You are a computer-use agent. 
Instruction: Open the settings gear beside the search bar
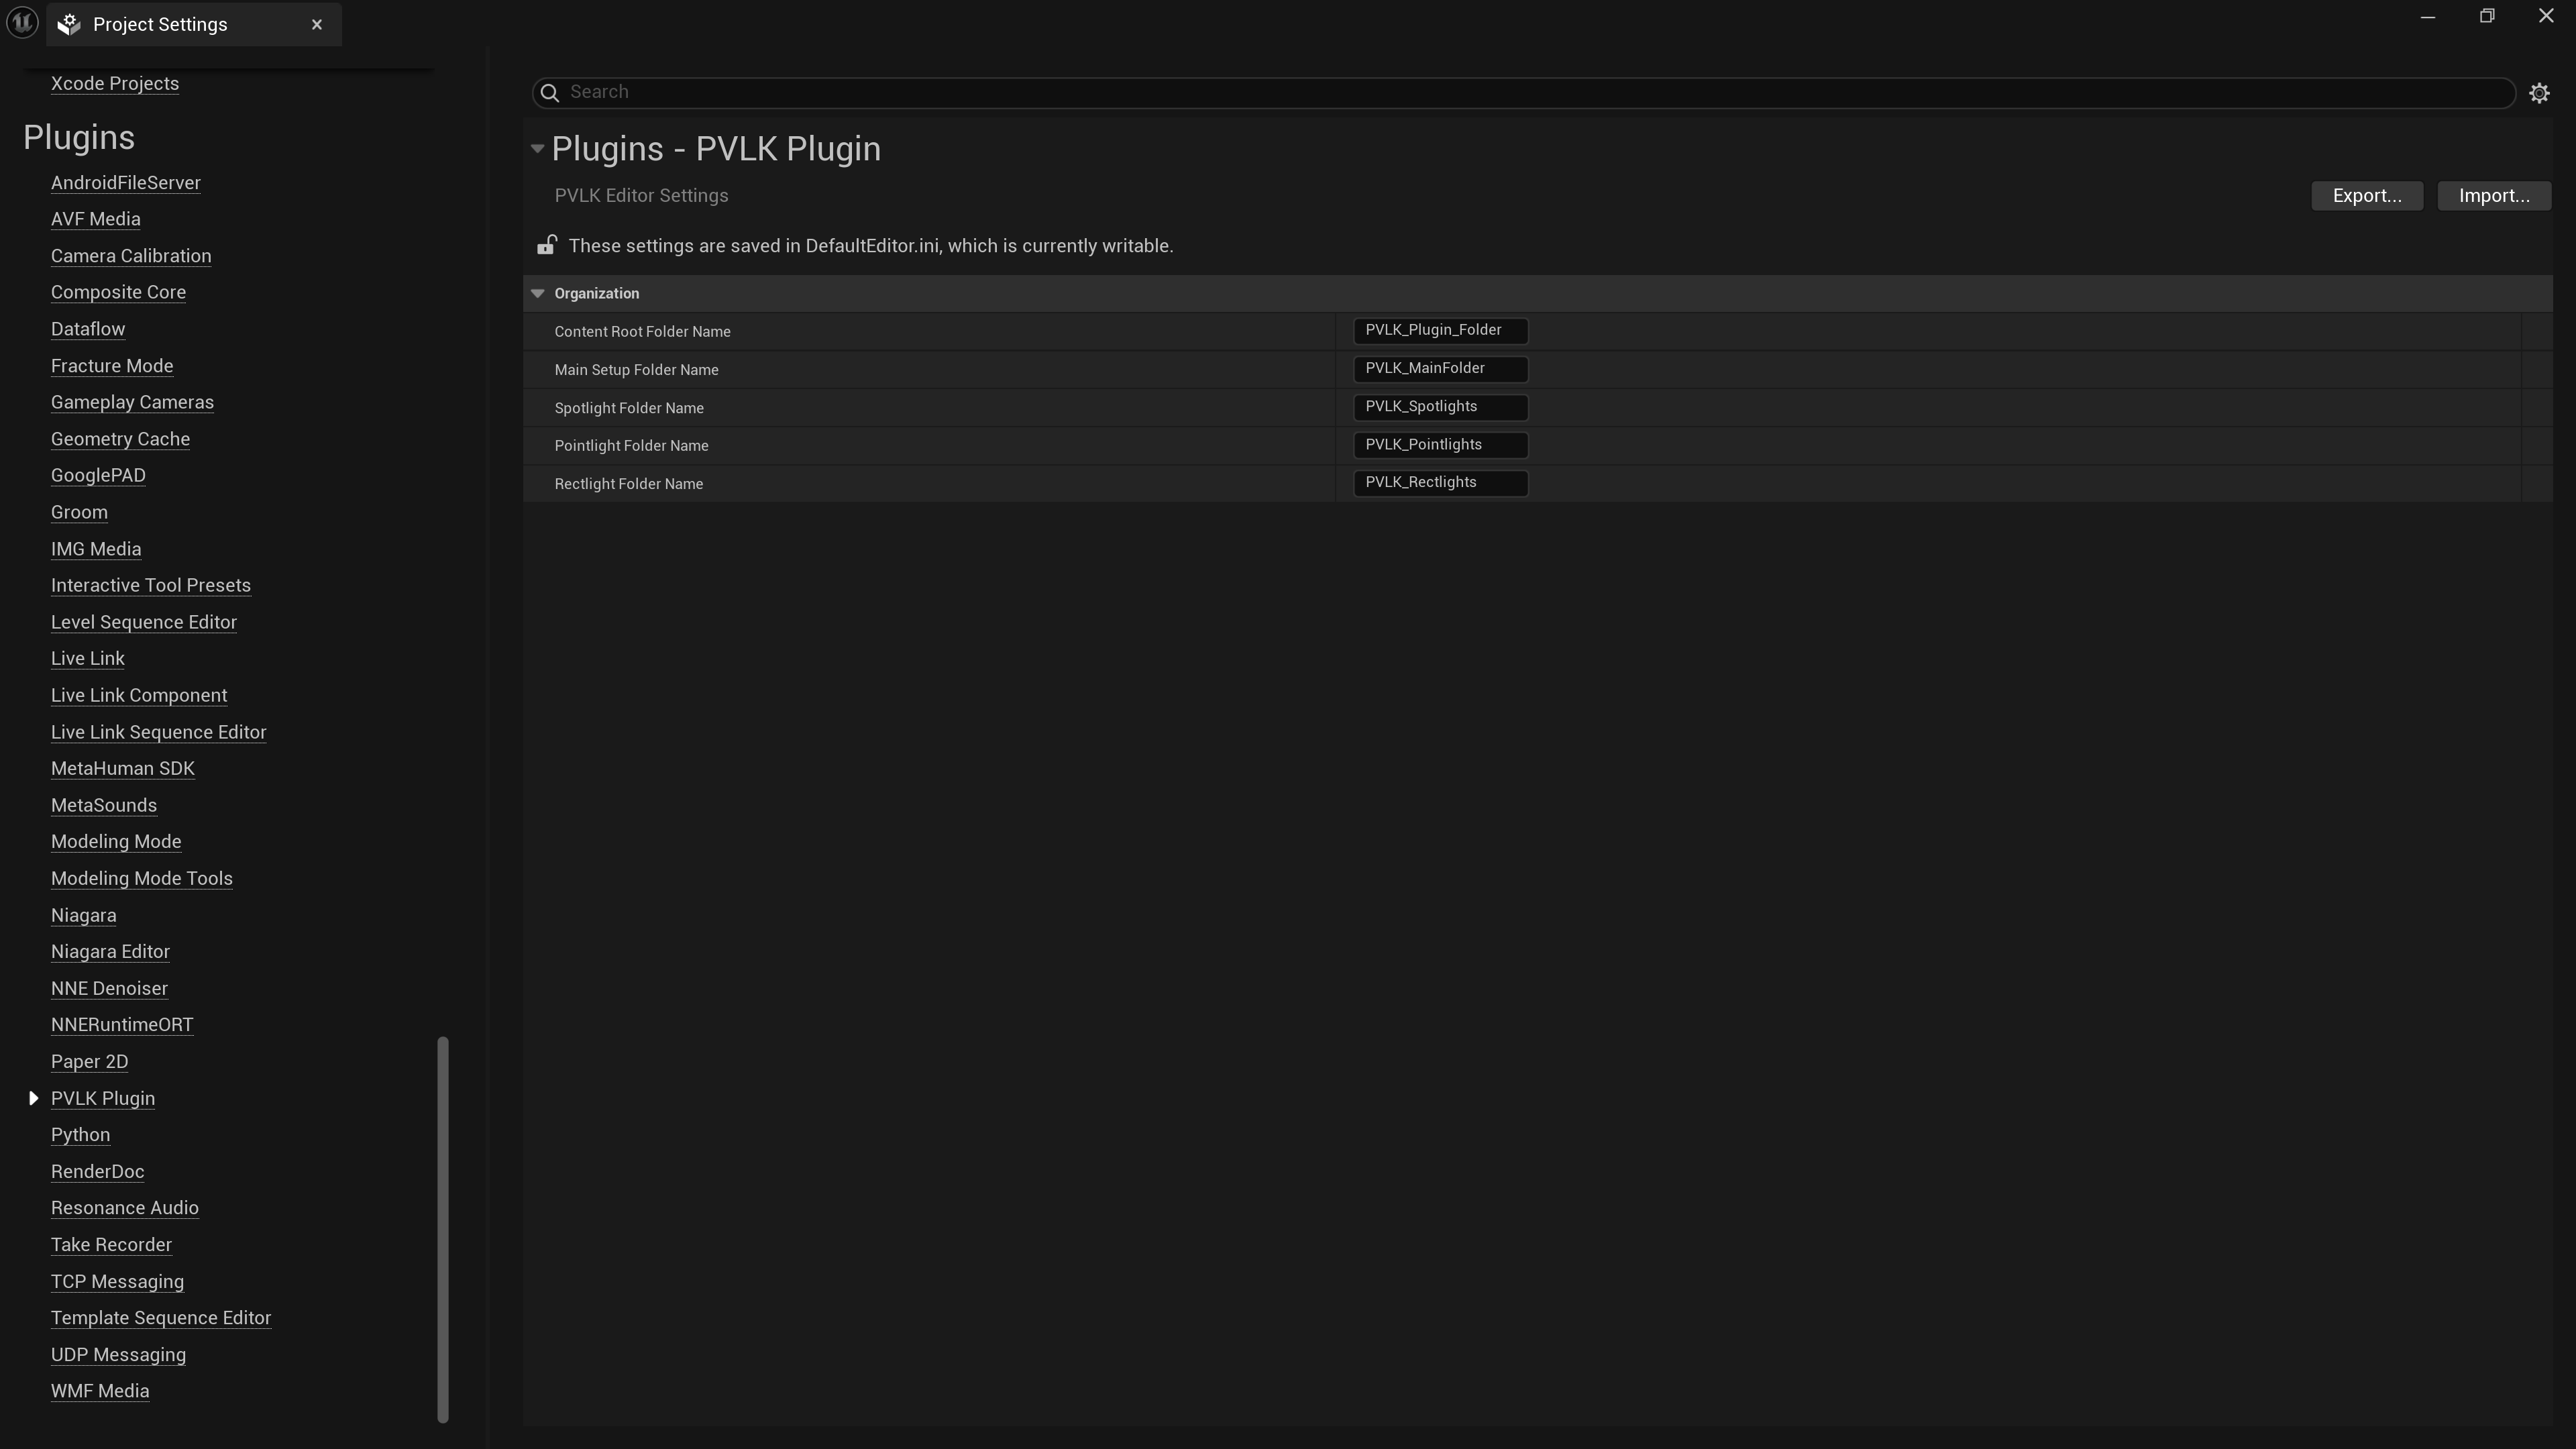[2539, 93]
